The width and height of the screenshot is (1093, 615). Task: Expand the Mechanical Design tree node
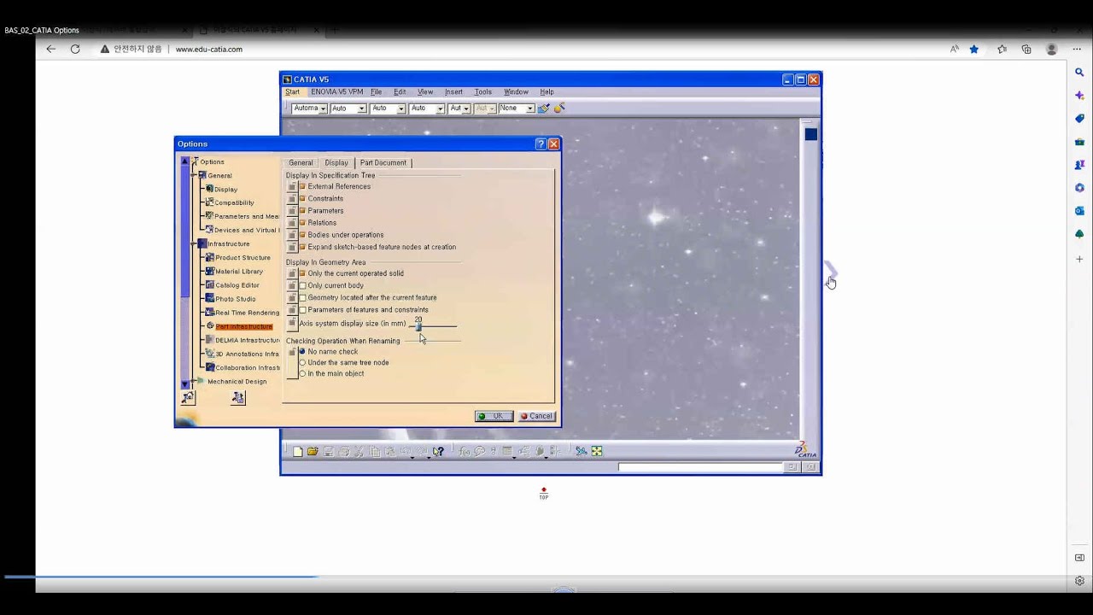coord(195,381)
